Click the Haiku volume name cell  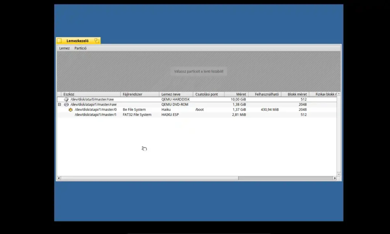pos(166,109)
